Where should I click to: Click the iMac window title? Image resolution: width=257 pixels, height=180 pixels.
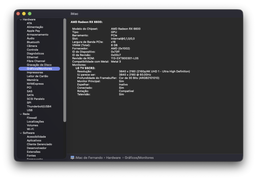[x=74, y=14]
